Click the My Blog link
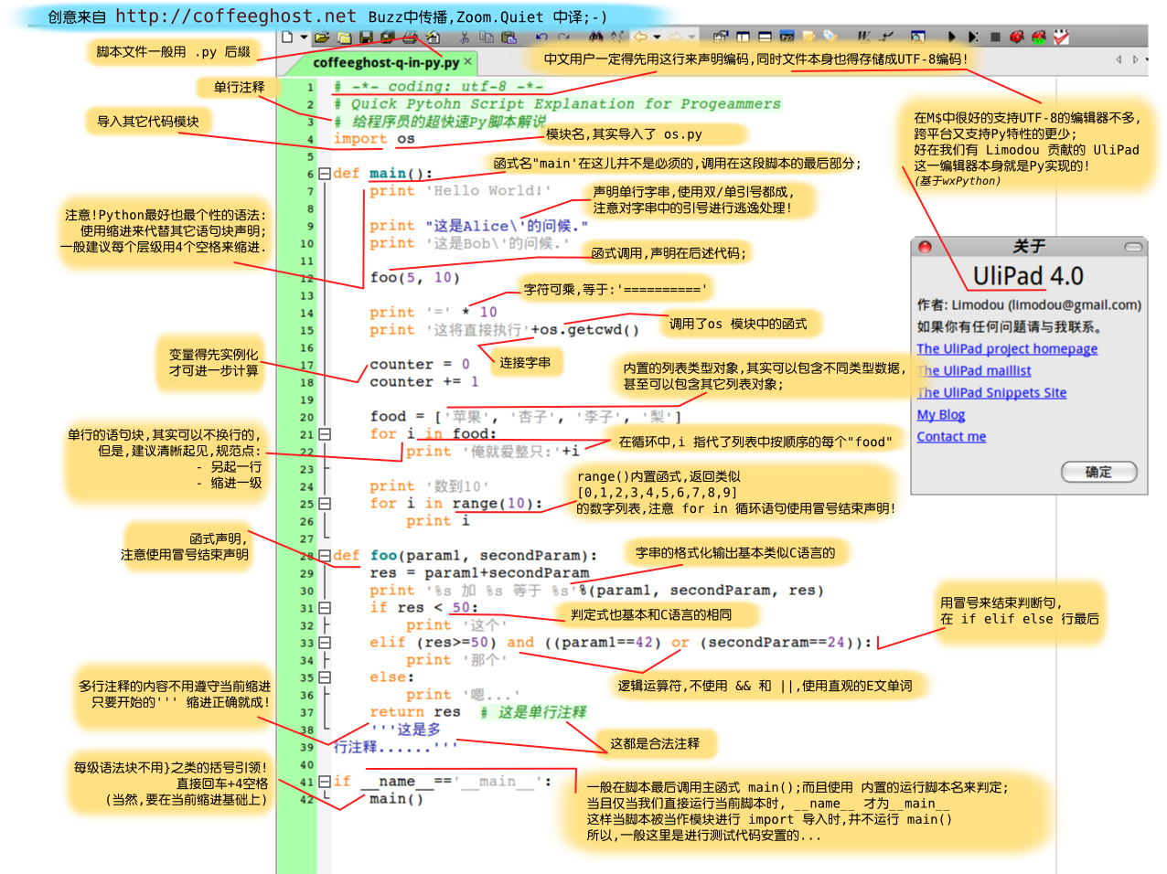Viewport: 1167px width, 874px height. coord(940,415)
